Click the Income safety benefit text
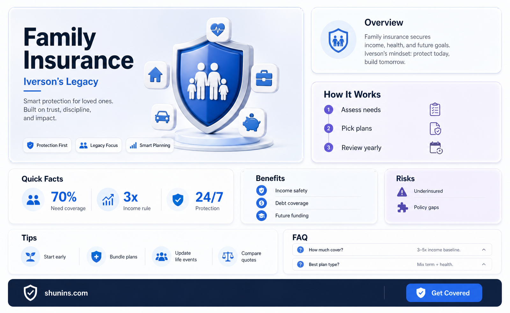The image size is (510, 313). pos(291,190)
